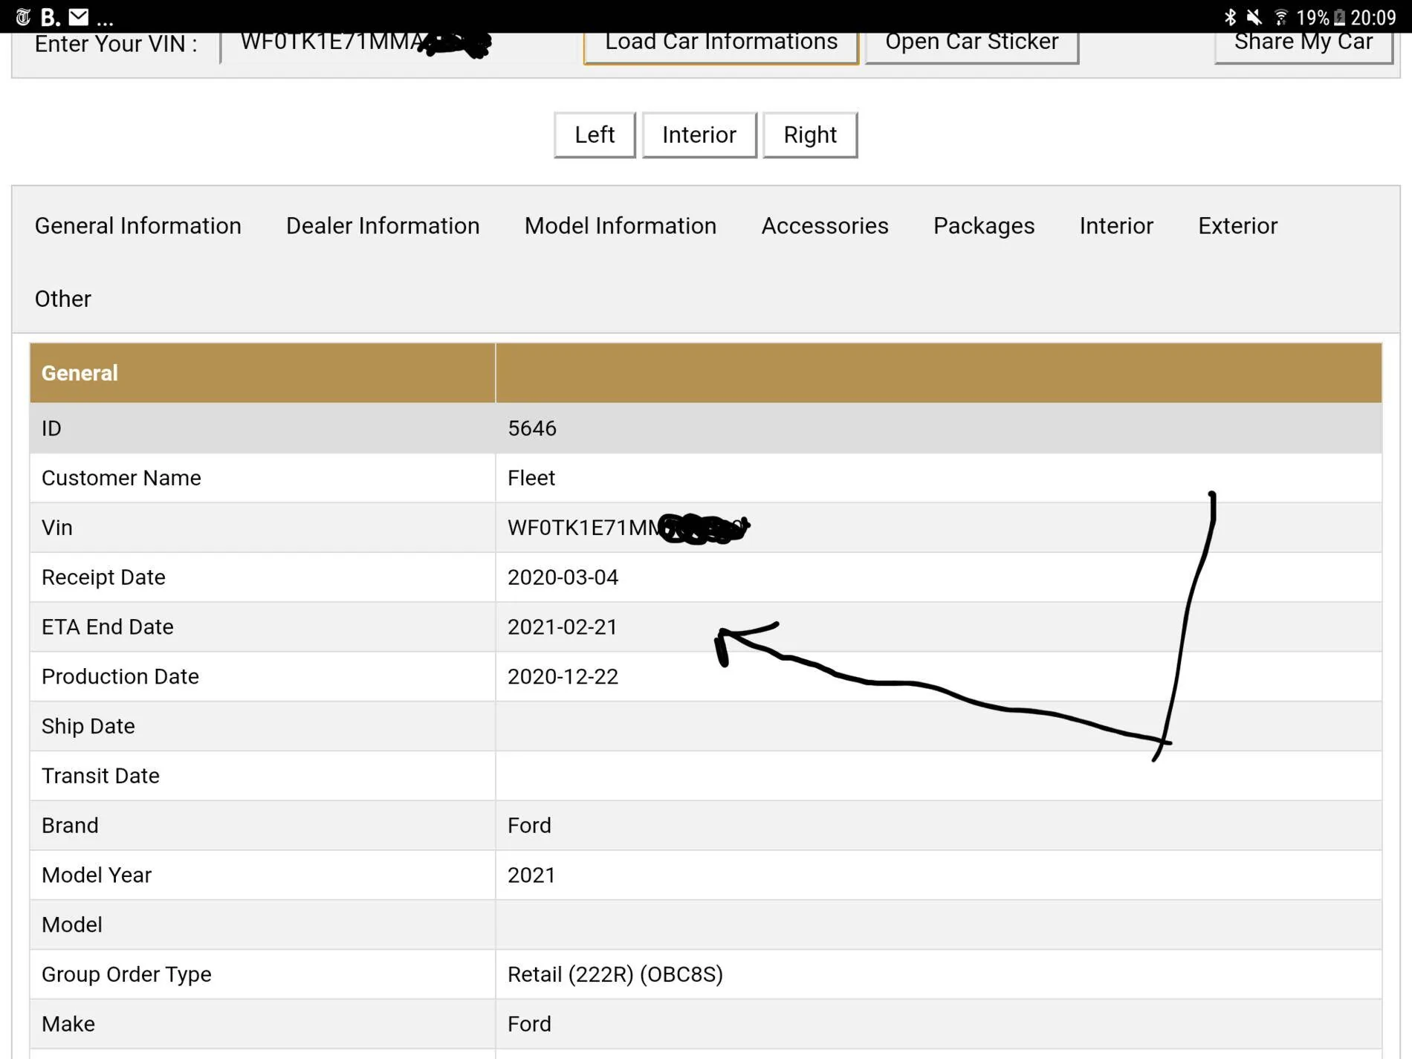Viewport: 1412px width, 1059px height.
Task: Select Receipt Date 2020-03-04
Action: click(x=563, y=577)
